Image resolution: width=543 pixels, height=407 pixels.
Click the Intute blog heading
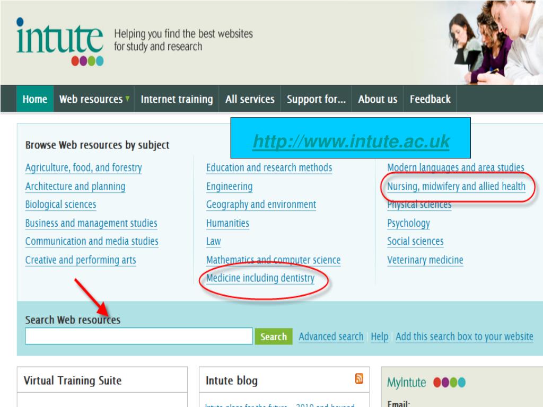click(231, 381)
